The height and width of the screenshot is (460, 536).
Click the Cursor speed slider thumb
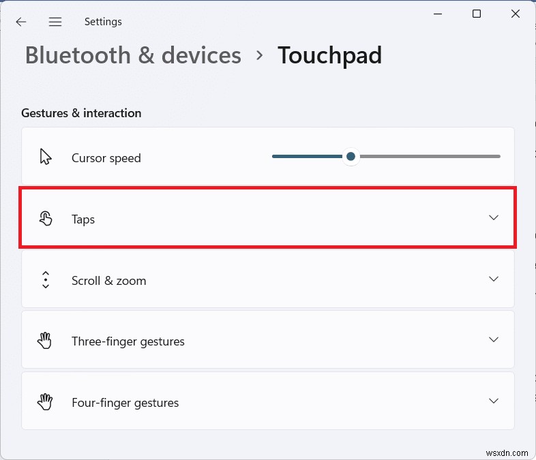351,157
